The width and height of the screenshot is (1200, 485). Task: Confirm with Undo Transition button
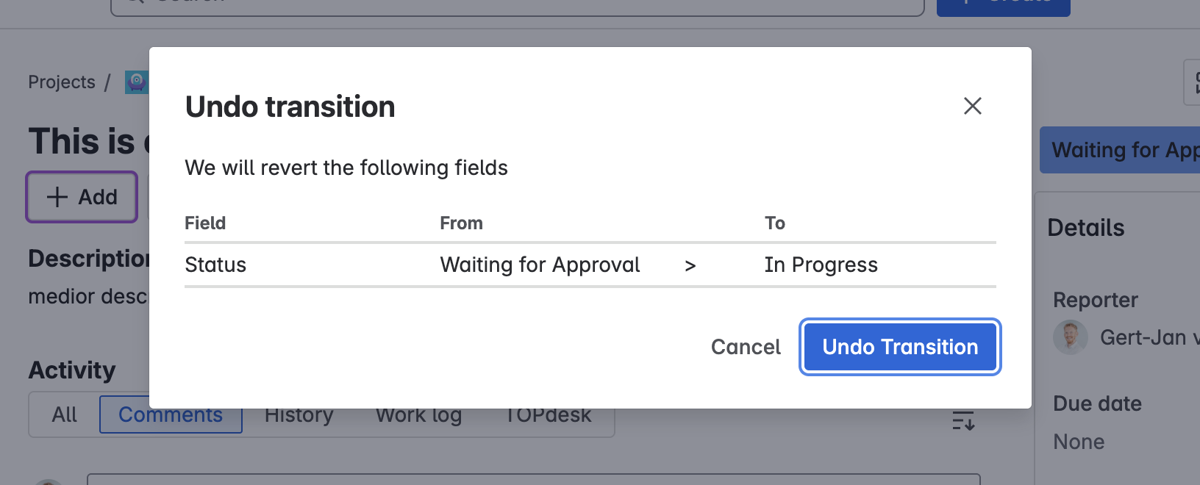click(x=900, y=347)
